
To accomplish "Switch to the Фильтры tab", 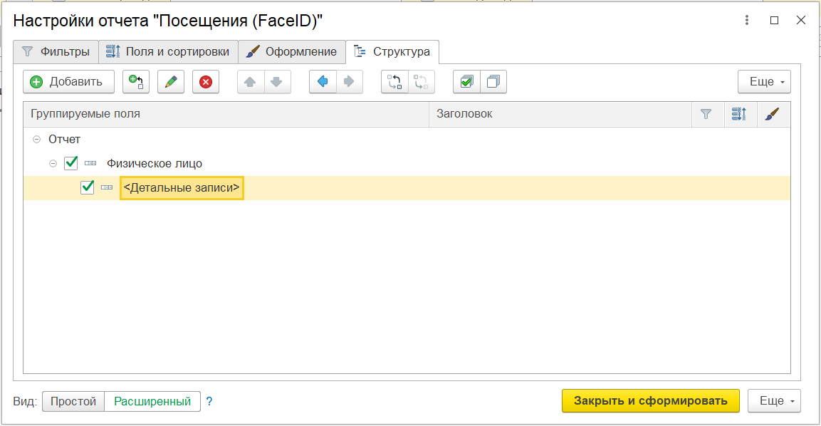I will point(56,52).
